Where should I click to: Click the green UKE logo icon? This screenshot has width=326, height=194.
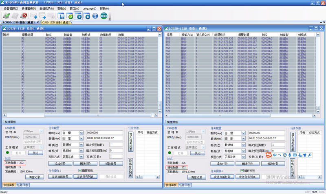pos(104,16)
